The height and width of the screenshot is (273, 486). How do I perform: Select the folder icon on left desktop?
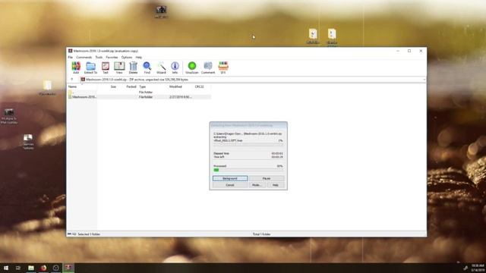tap(47, 88)
